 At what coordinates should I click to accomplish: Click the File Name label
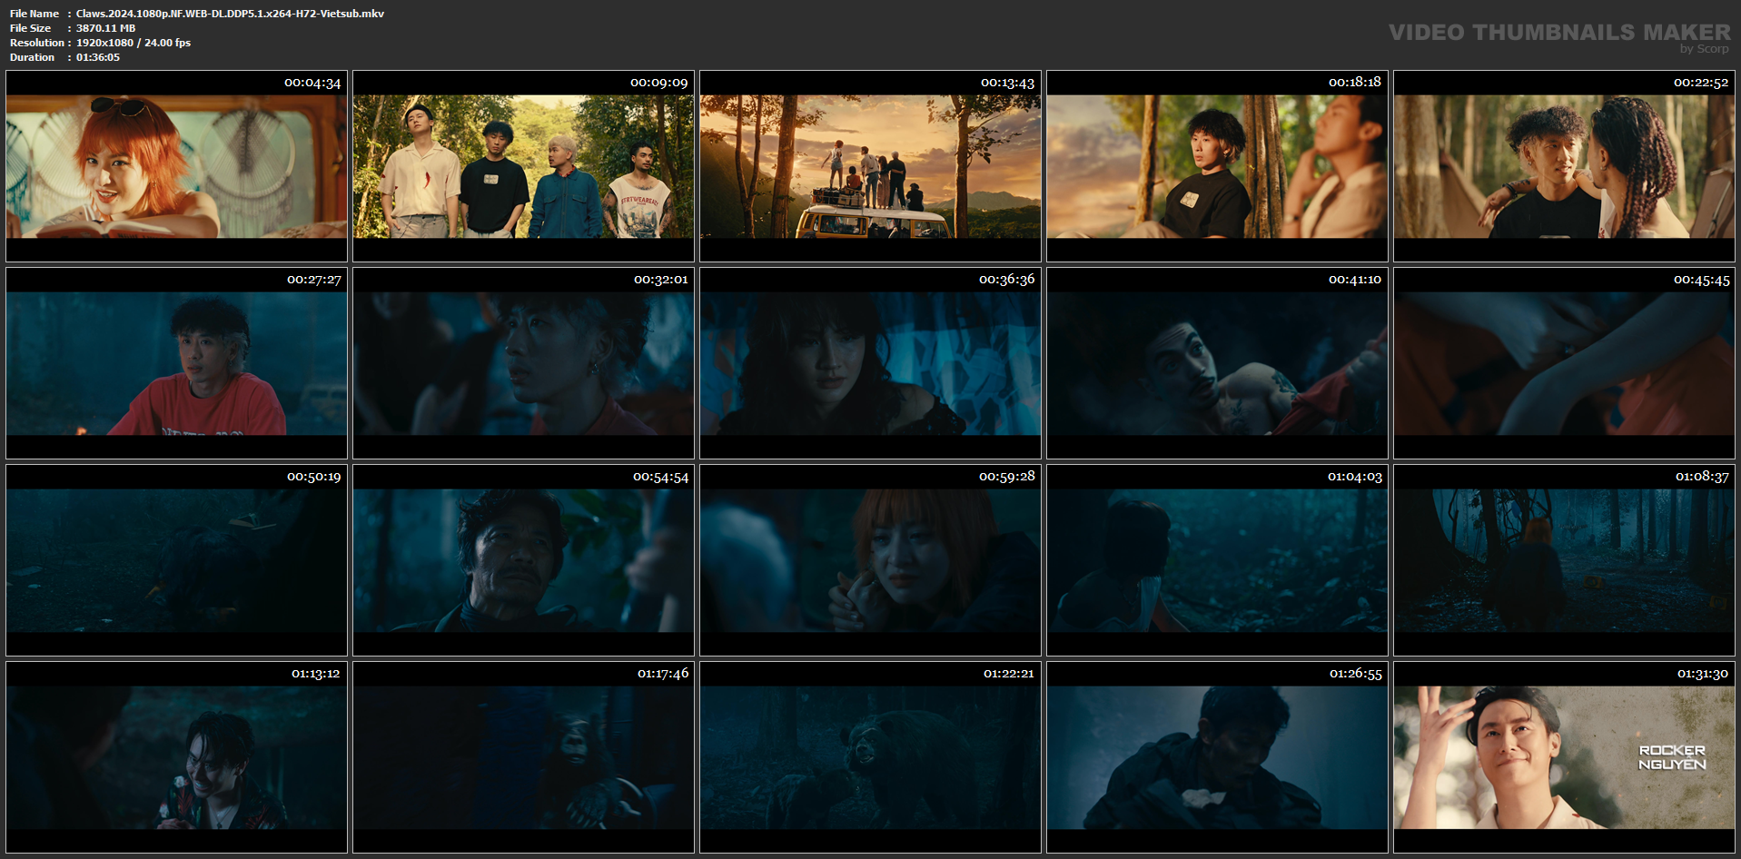(x=35, y=14)
